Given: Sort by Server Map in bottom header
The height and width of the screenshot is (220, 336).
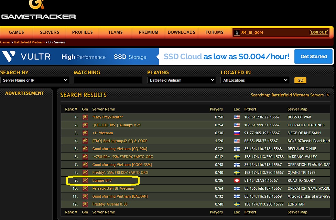Looking at the screenshot, I should (297, 212).
